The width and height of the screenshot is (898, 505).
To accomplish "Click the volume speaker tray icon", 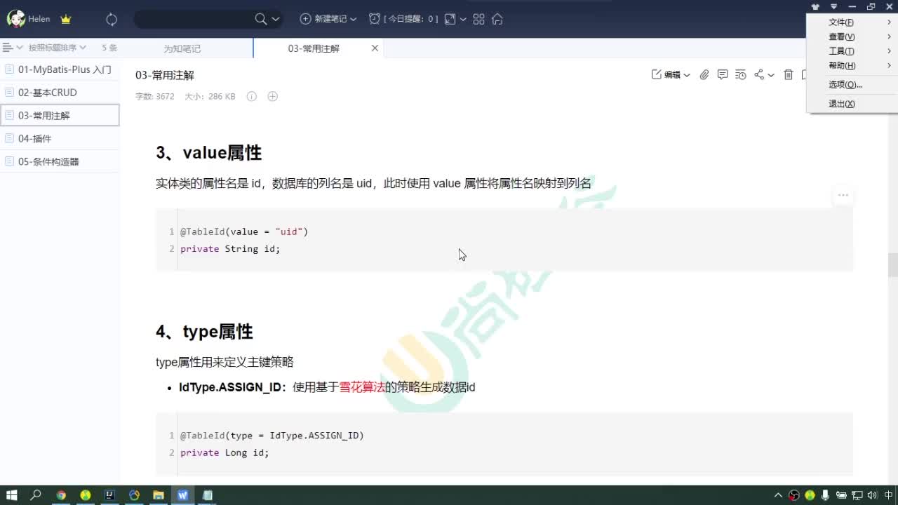I will (872, 495).
